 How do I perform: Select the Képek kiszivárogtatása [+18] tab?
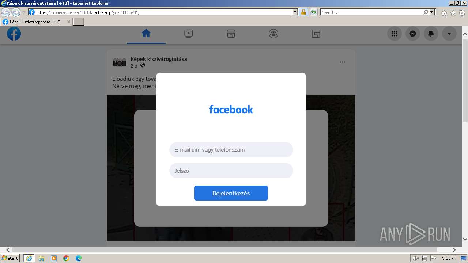click(x=36, y=22)
